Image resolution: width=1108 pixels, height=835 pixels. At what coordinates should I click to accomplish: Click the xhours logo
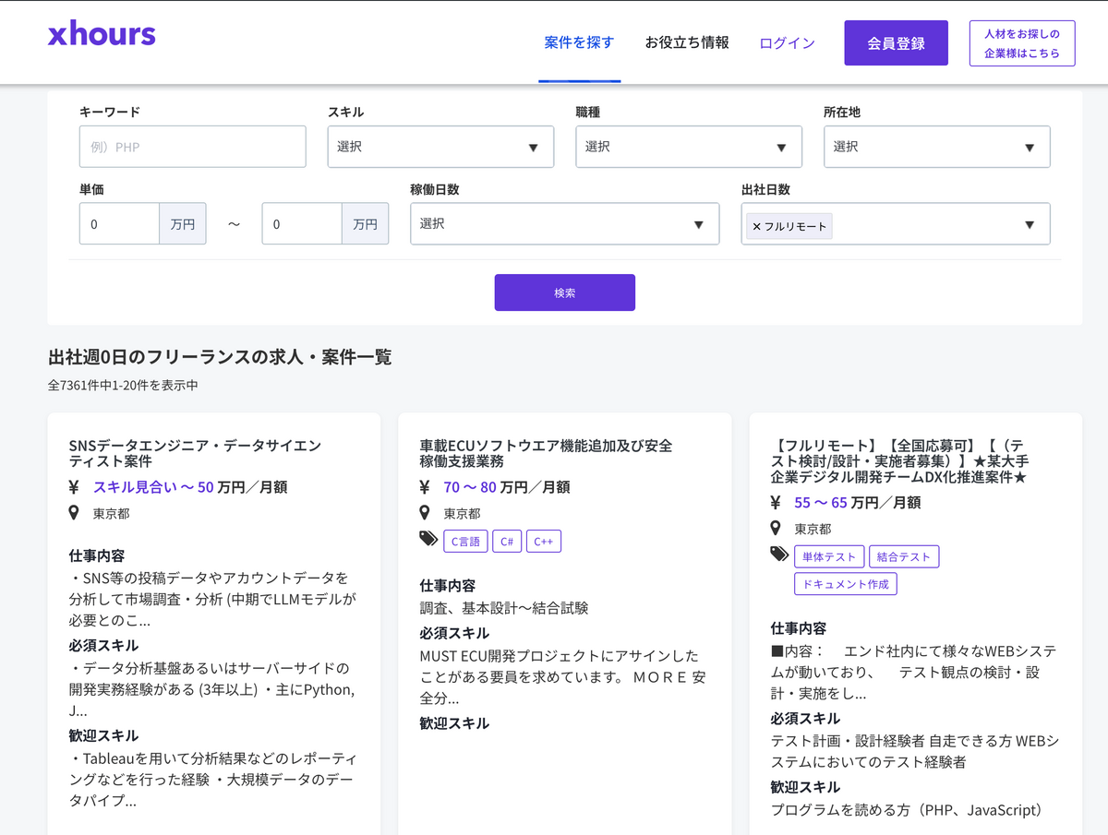tap(102, 35)
